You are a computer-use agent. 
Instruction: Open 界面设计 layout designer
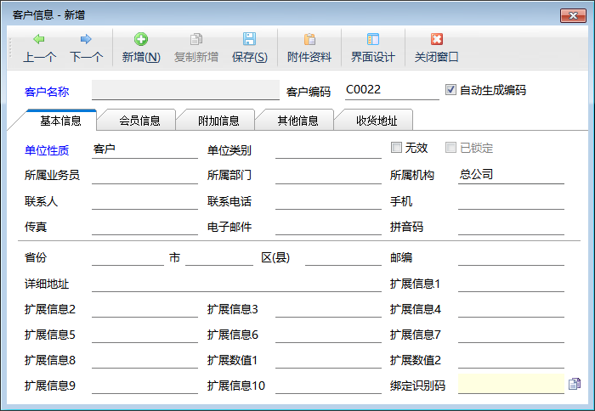pyautogui.click(x=373, y=48)
